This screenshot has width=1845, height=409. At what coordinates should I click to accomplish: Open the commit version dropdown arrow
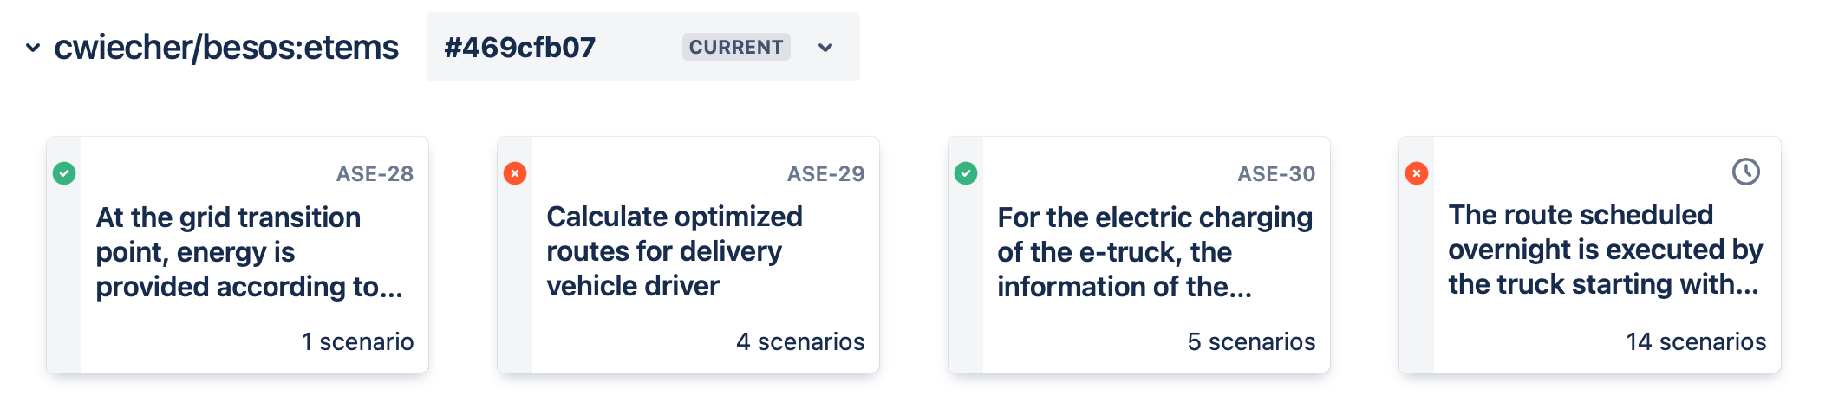pos(825,48)
